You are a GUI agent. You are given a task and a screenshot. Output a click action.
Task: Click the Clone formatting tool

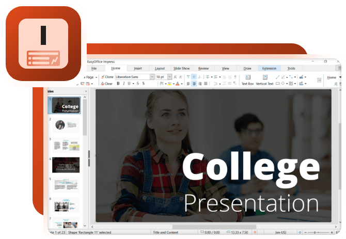click(107, 77)
